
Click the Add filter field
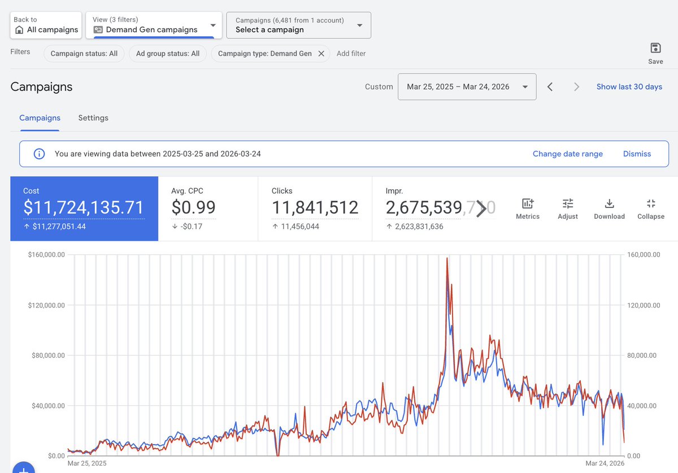tap(351, 54)
